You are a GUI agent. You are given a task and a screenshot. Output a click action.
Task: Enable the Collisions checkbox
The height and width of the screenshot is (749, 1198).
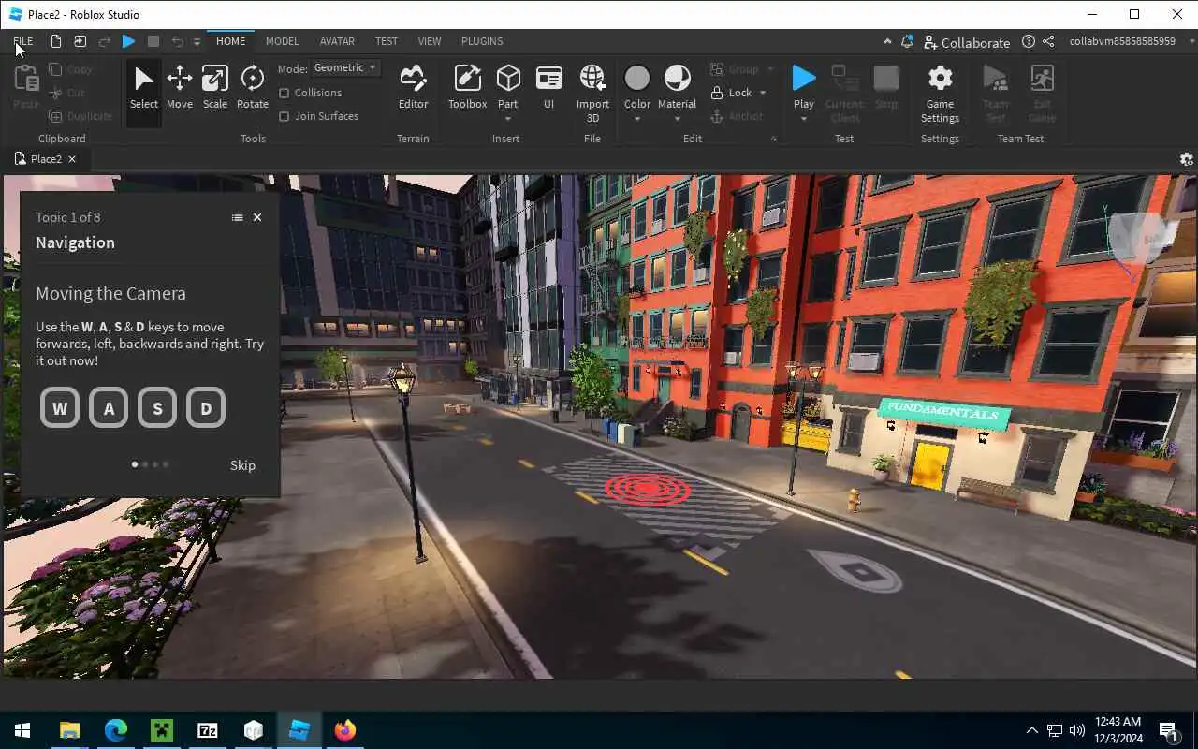tap(284, 93)
